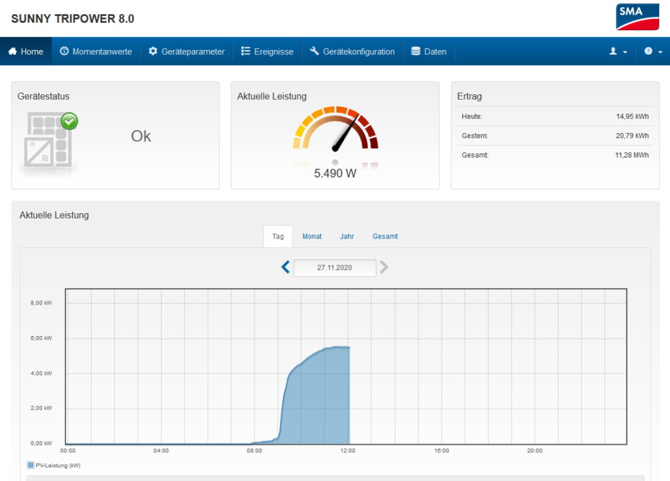Open the Momentanwerte menu item
Viewport: 670px width, 481px height.
(x=96, y=51)
